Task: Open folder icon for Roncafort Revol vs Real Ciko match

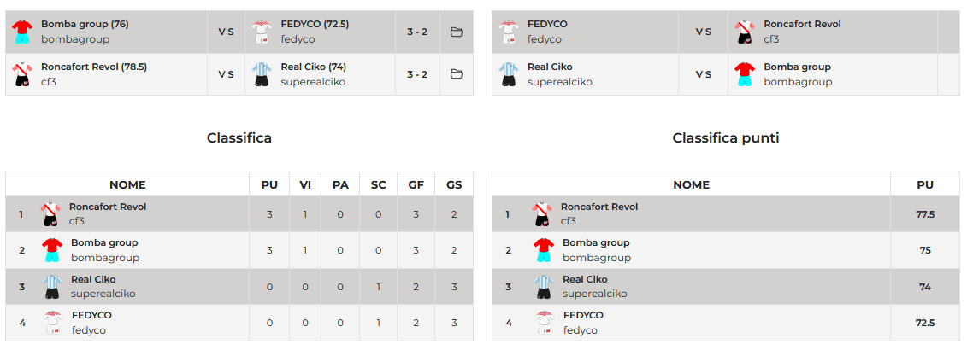Action: 457,74
